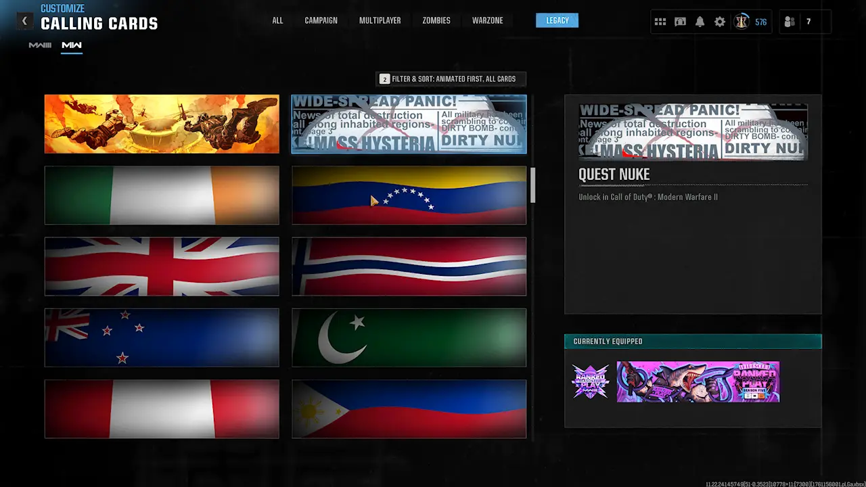Screen dimensions: 866x487
Task: Select the Pakistan flag calling card
Action: coord(409,338)
